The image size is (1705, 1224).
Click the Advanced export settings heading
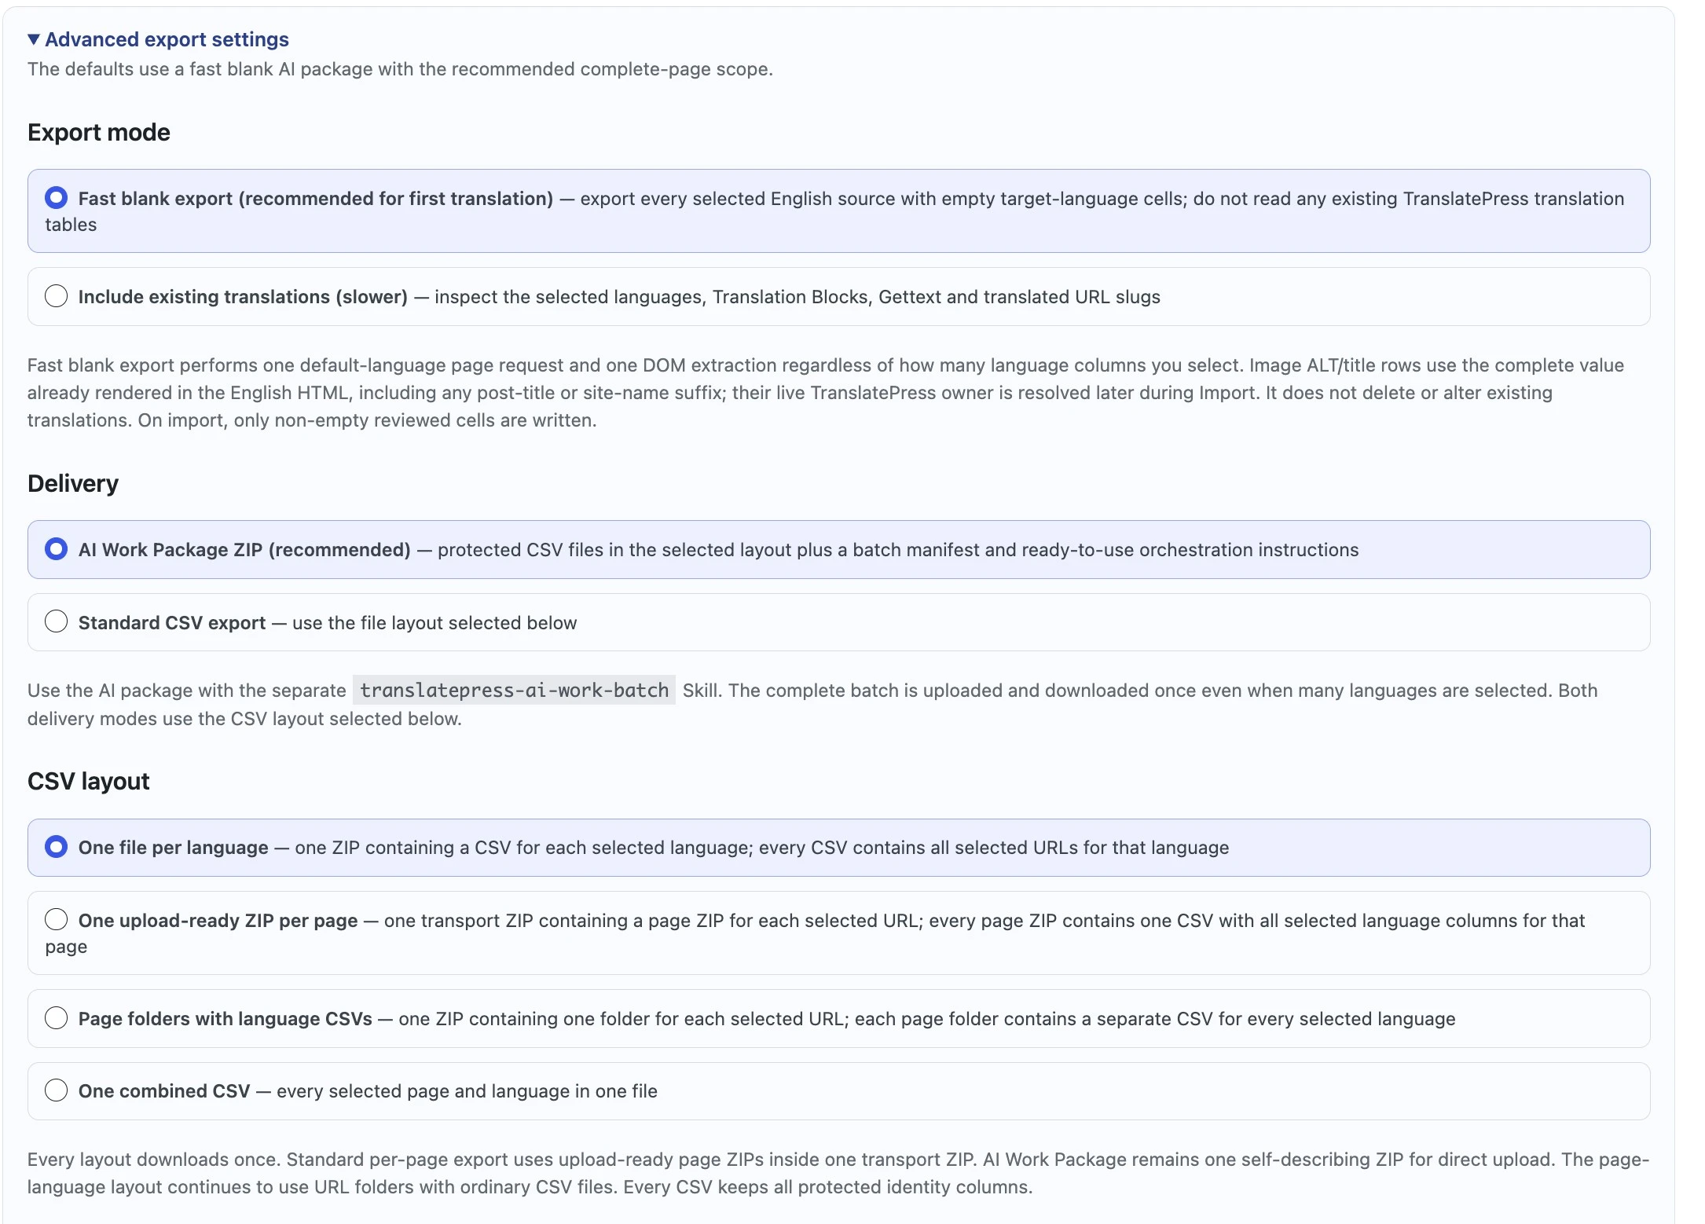click(167, 39)
